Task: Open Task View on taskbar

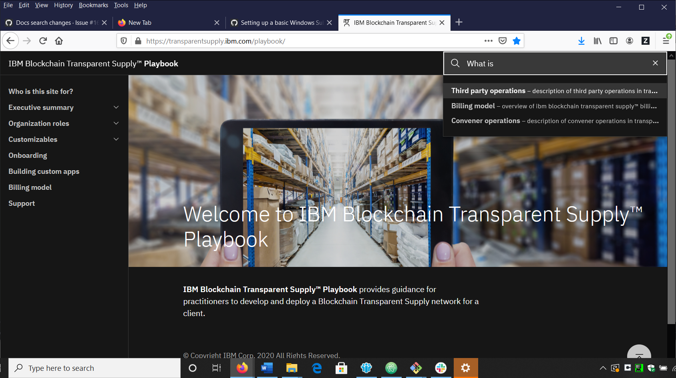Action: click(217, 368)
